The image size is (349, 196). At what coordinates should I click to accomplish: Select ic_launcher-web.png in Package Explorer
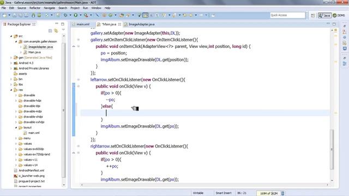pyautogui.click(x=32, y=176)
